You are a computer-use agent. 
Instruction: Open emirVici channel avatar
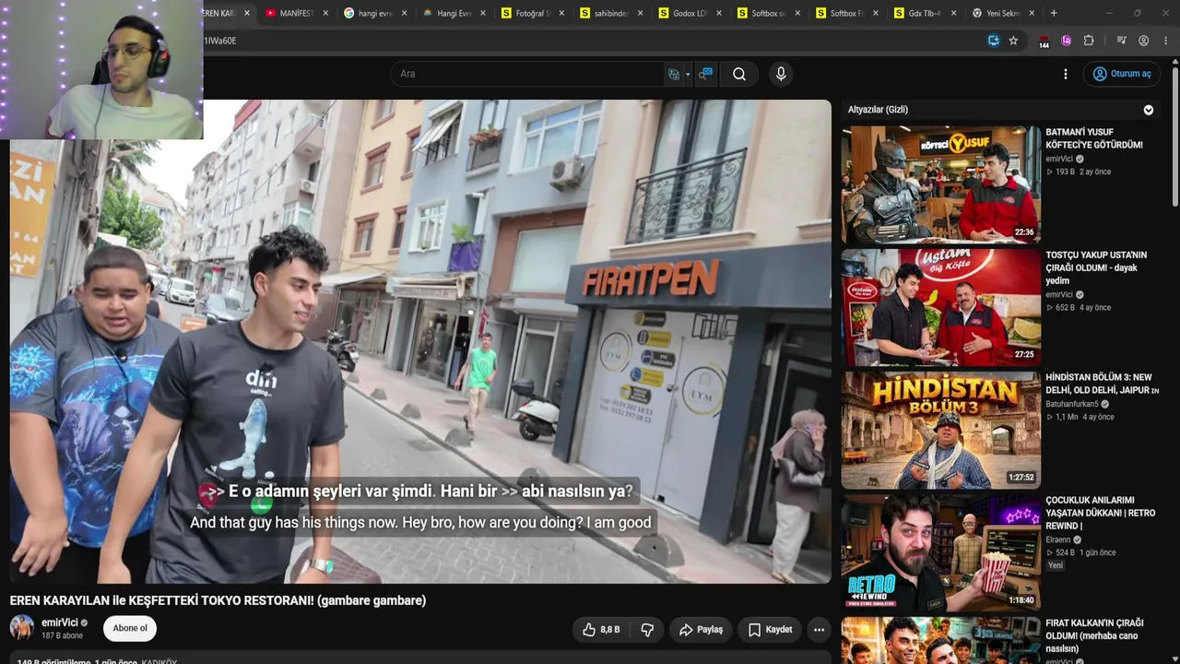pyautogui.click(x=22, y=628)
